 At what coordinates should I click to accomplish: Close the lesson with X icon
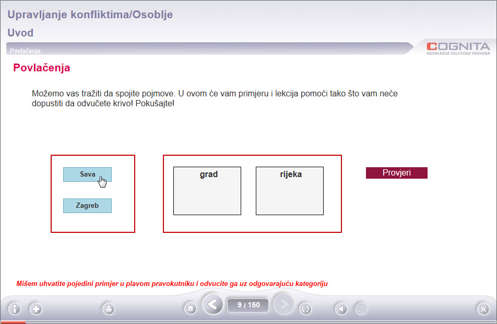pyautogui.click(x=483, y=309)
